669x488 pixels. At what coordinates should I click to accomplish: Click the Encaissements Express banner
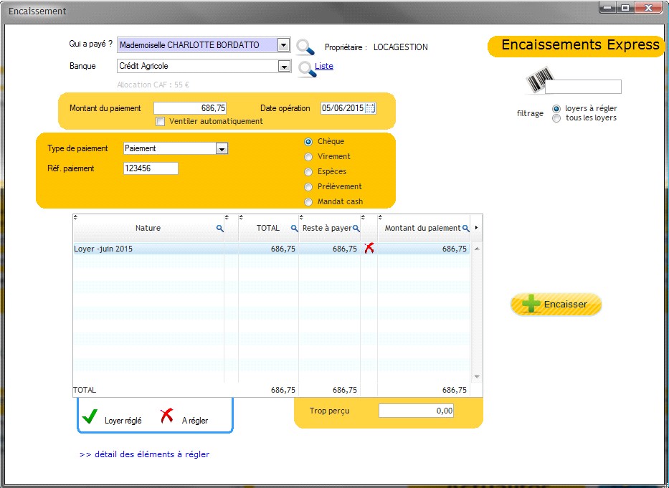(577, 46)
